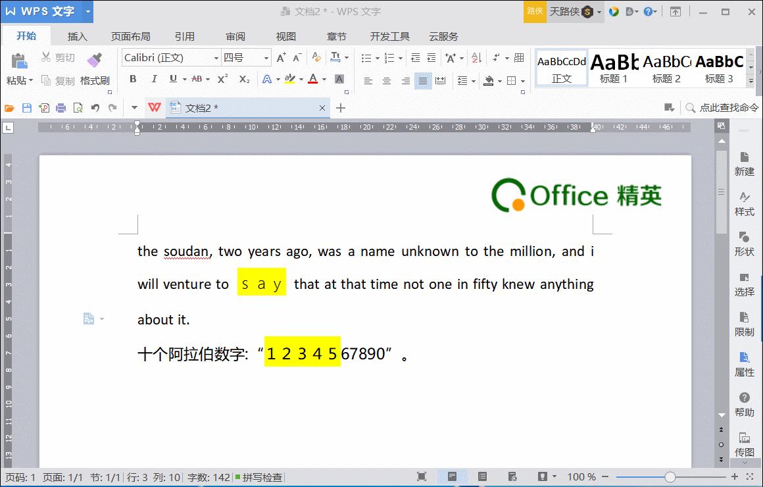Apply yellow highlight color to text
Image resolution: width=763 pixels, height=487 pixels.
click(290, 79)
